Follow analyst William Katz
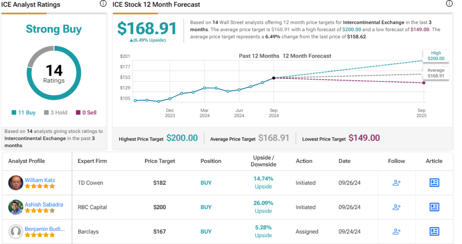 [x=397, y=183]
